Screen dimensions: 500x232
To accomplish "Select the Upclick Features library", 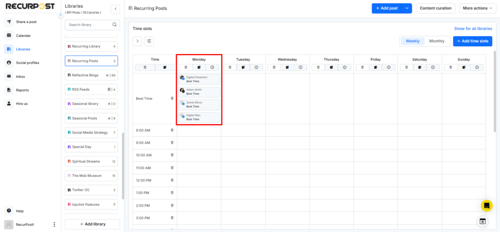I will pos(91,204).
